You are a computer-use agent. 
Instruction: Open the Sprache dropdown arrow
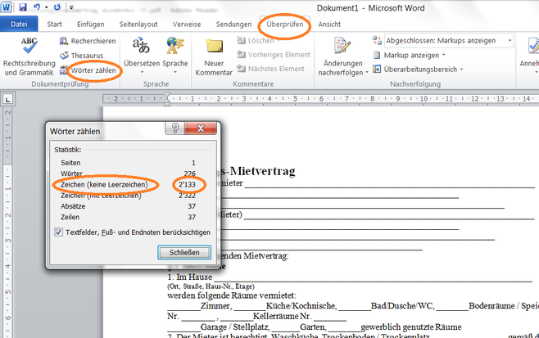(x=175, y=72)
